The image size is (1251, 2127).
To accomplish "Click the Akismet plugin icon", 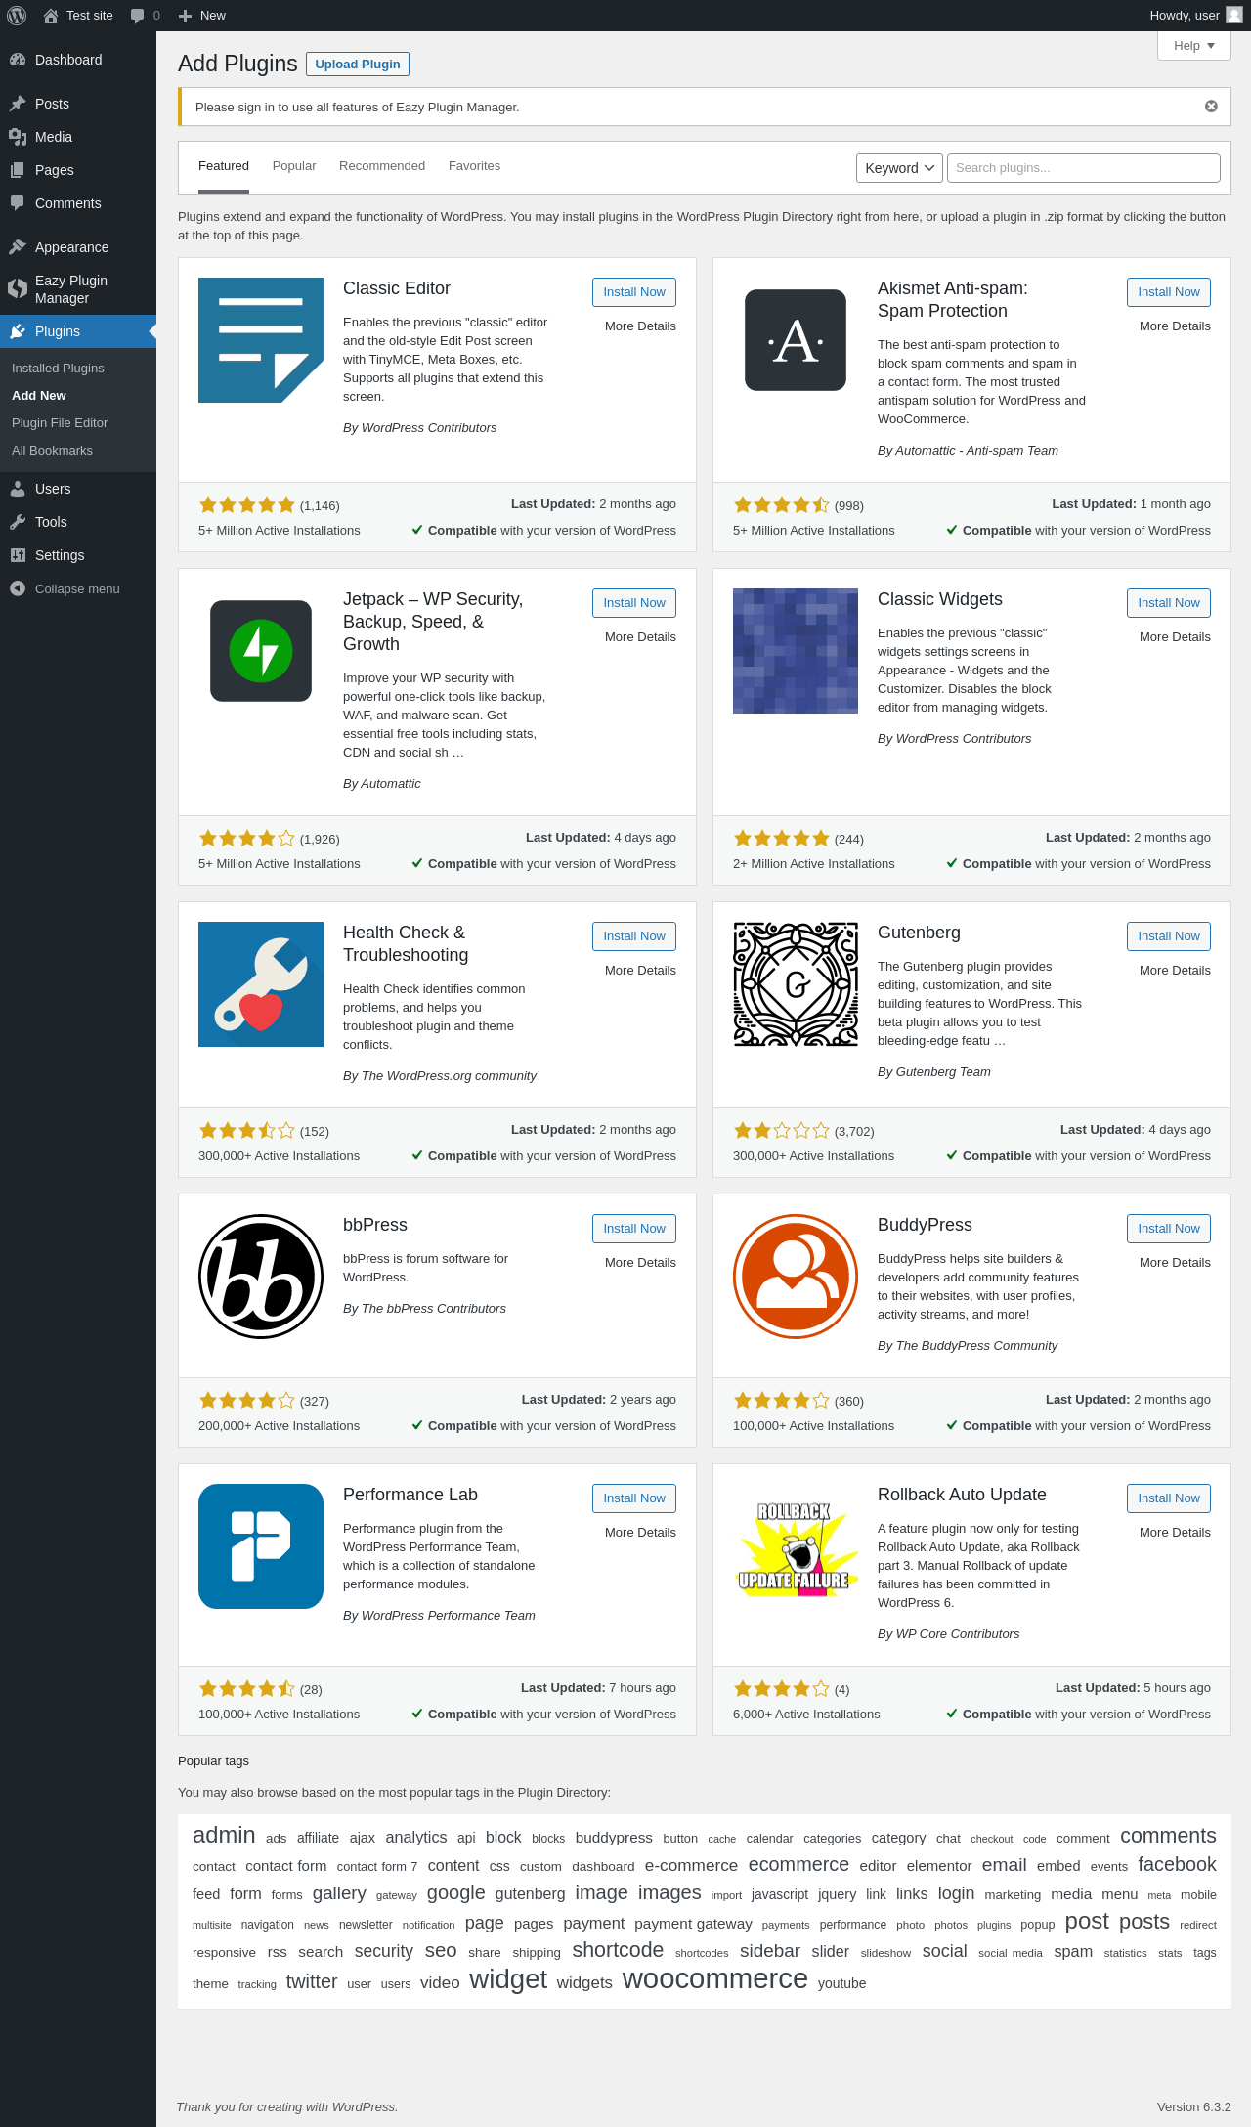I will click(796, 340).
